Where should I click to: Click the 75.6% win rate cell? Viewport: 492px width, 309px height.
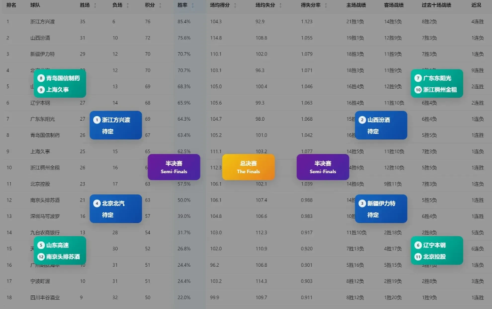(x=184, y=38)
